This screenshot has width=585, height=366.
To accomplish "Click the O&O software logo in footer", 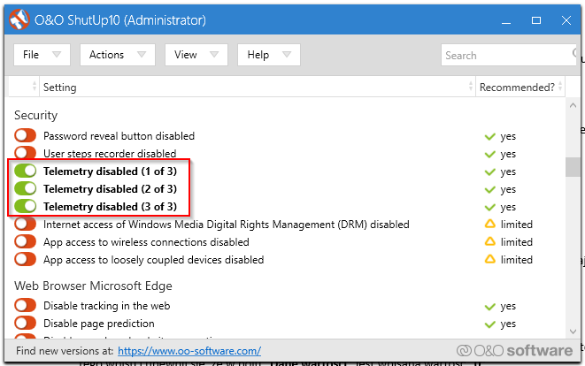I will [x=514, y=350].
